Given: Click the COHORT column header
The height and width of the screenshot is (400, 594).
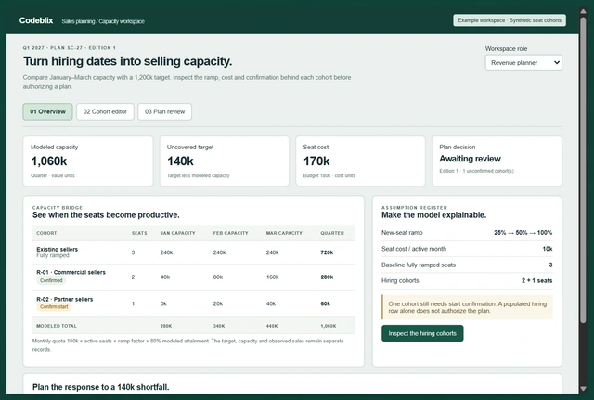Looking at the screenshot, I should pos(46,233).
